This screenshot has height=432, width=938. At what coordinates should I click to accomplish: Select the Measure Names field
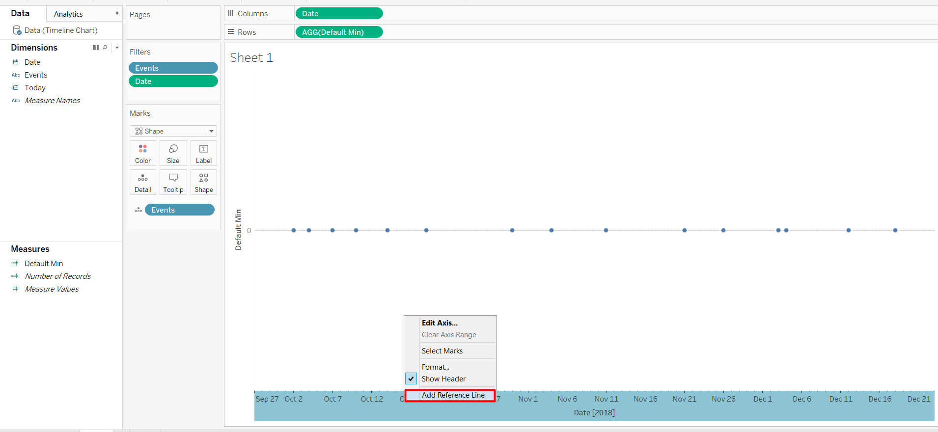click(53, 101)
